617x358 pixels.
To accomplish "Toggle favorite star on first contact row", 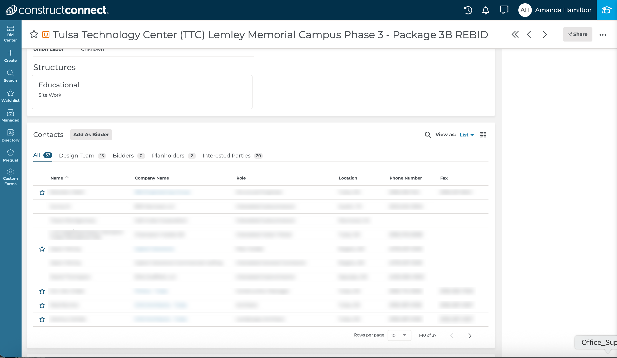I will 42,193.
